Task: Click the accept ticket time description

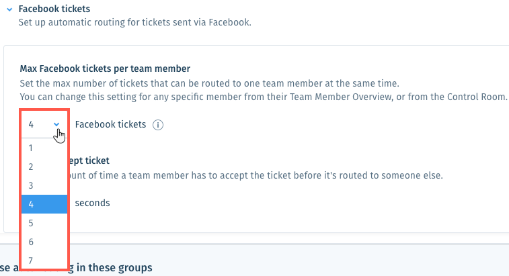Action: 256,175
